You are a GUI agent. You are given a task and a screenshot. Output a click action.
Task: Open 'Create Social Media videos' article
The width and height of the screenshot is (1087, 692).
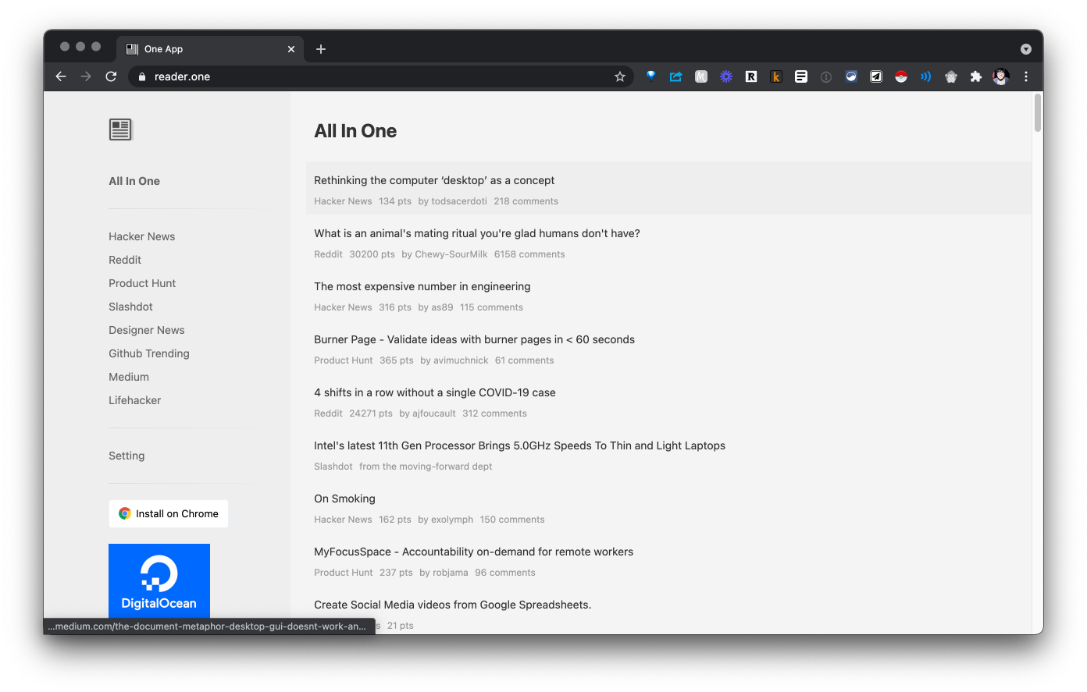click(452, 605)
